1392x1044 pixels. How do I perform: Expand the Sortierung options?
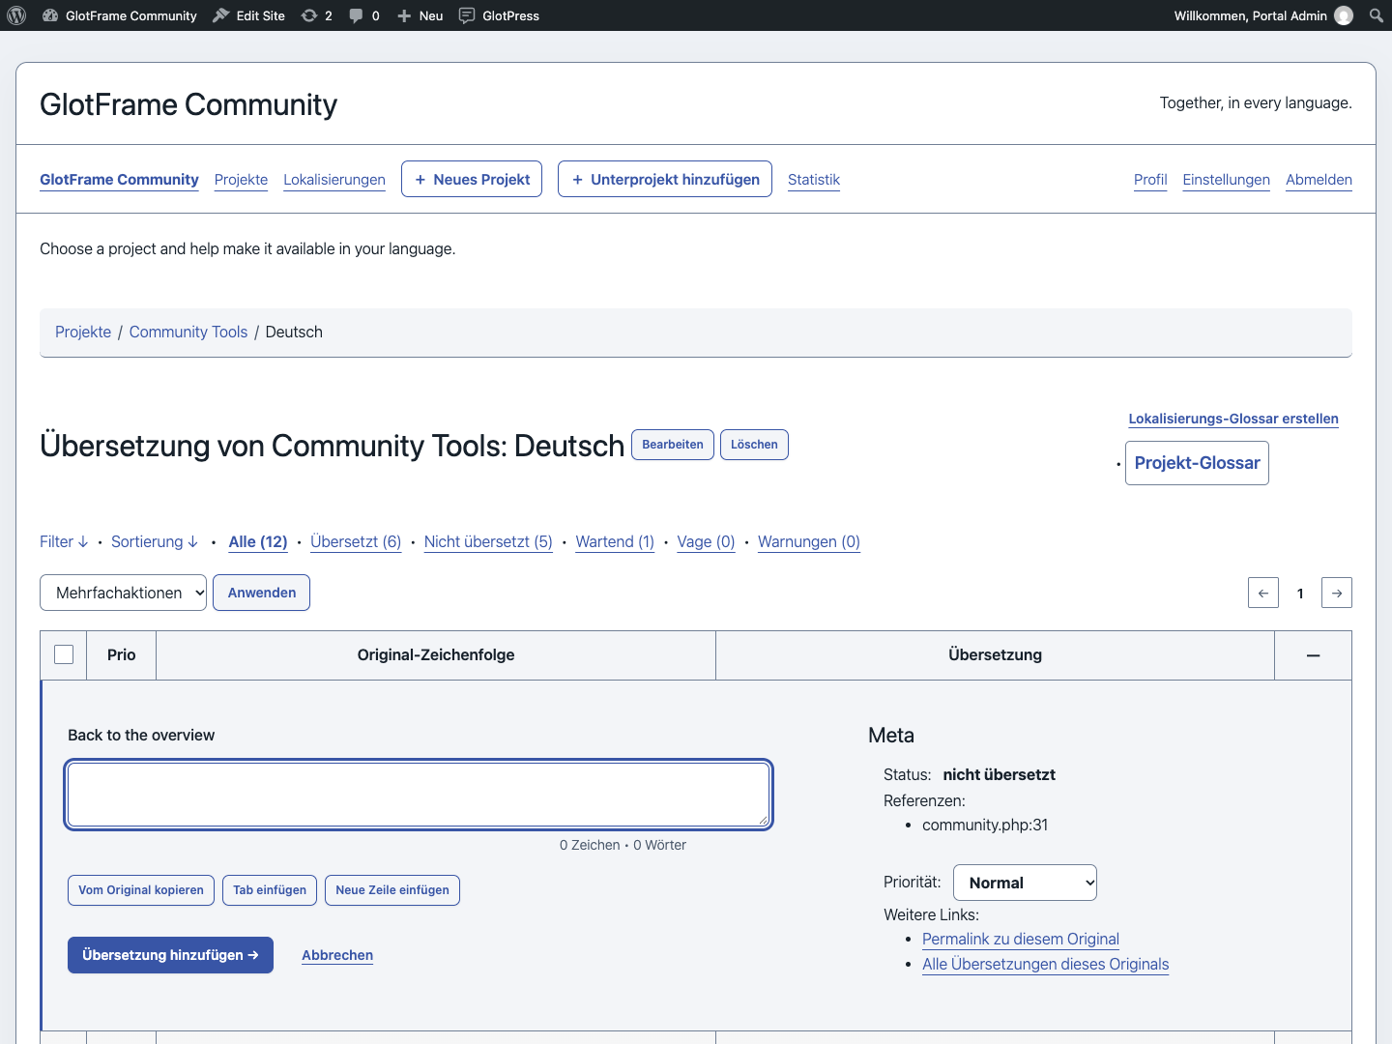click(x=155, y=541)
